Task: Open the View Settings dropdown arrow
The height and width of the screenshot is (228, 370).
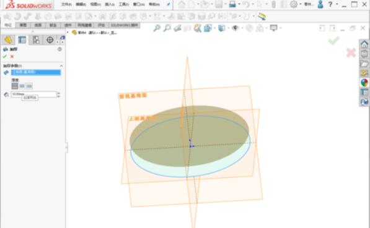Action: point(280,28)
